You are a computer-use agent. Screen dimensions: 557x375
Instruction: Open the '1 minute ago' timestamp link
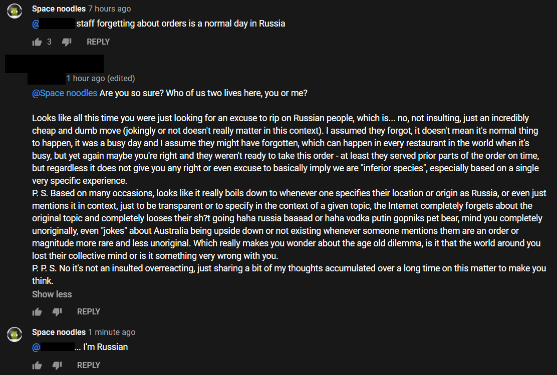pyautogui.click(x=112, y=332)
